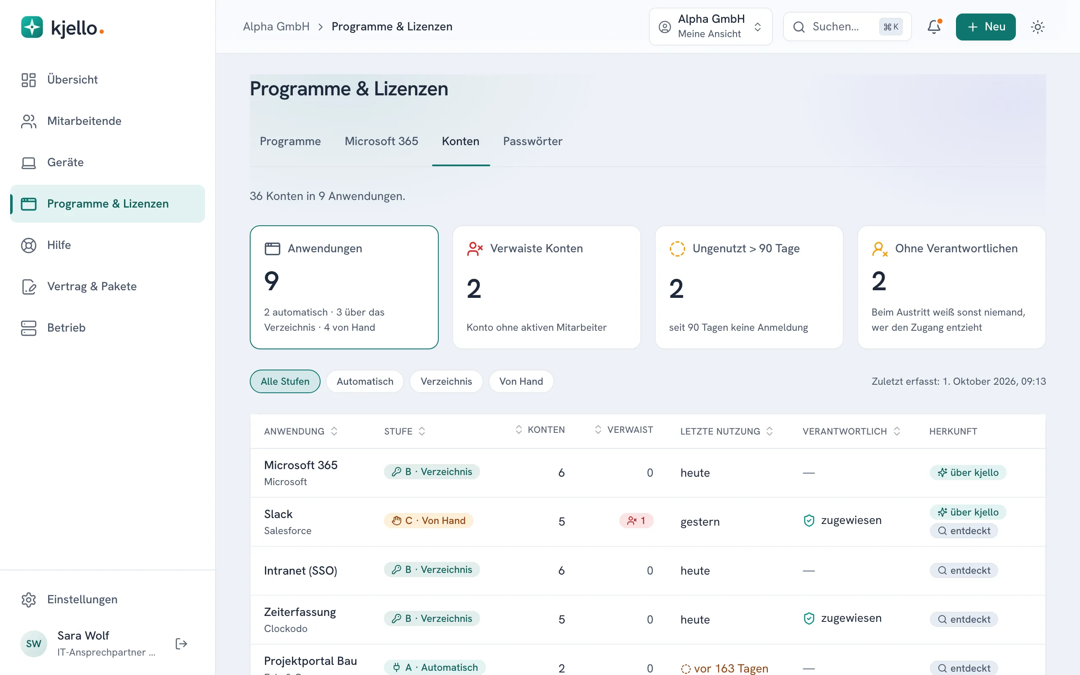Click the Suchen search field
Image resolution: width=1080 pixels, height=675 pixels.
pos(847,27)
